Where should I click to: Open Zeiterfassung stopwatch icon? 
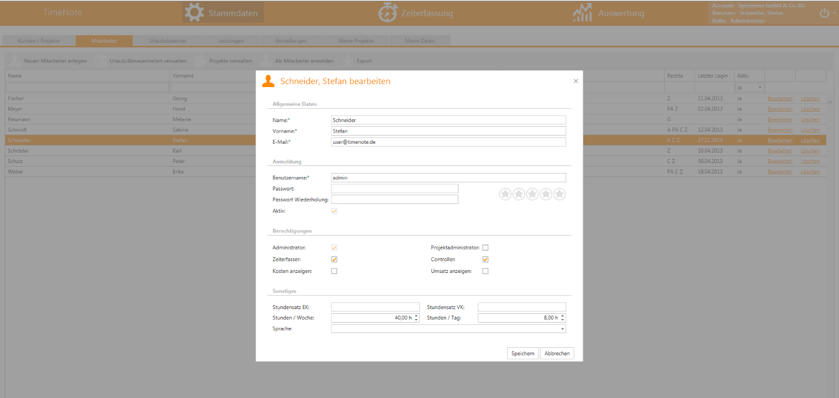coord(388,13)
